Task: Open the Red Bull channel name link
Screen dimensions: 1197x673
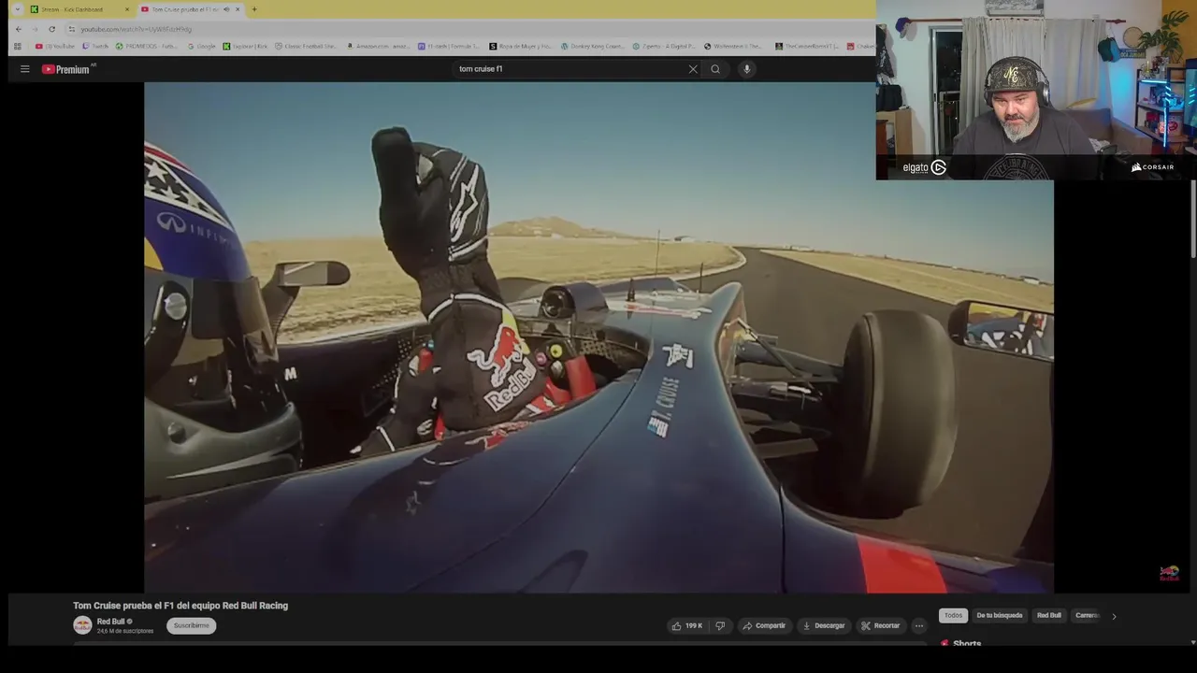Action: coord(110,622)
